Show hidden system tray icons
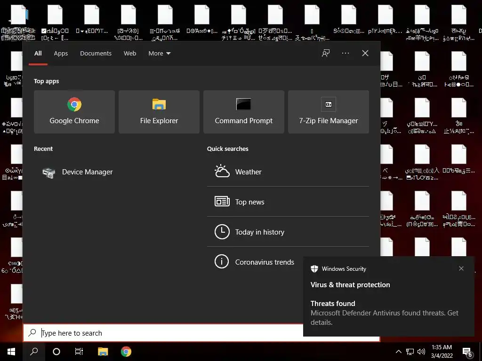Viewport: 482px width, 361px height. 398,352
